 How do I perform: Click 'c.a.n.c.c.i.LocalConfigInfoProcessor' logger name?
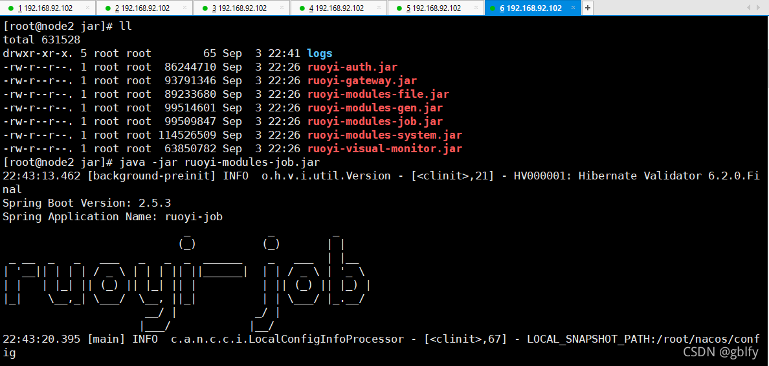pyautogui.click(x=287, y=339)
